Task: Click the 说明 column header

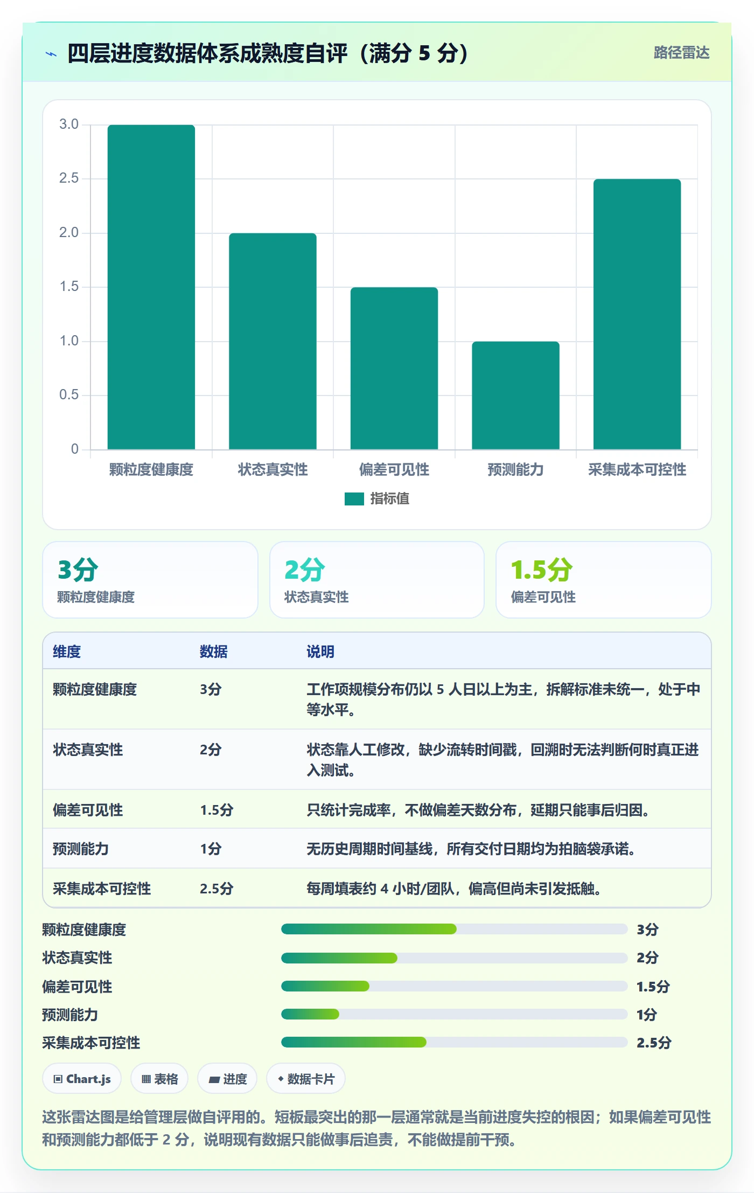Action: (320, 651)
